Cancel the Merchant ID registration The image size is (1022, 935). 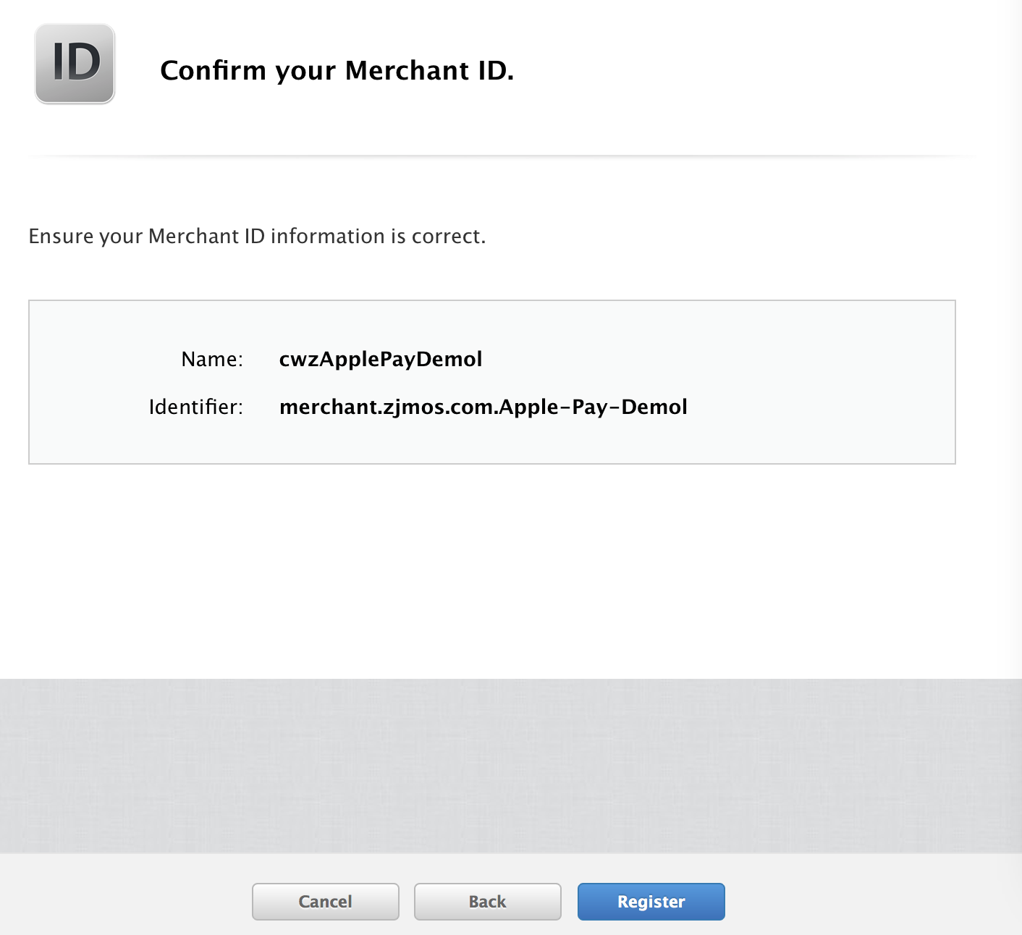point(325,901)
